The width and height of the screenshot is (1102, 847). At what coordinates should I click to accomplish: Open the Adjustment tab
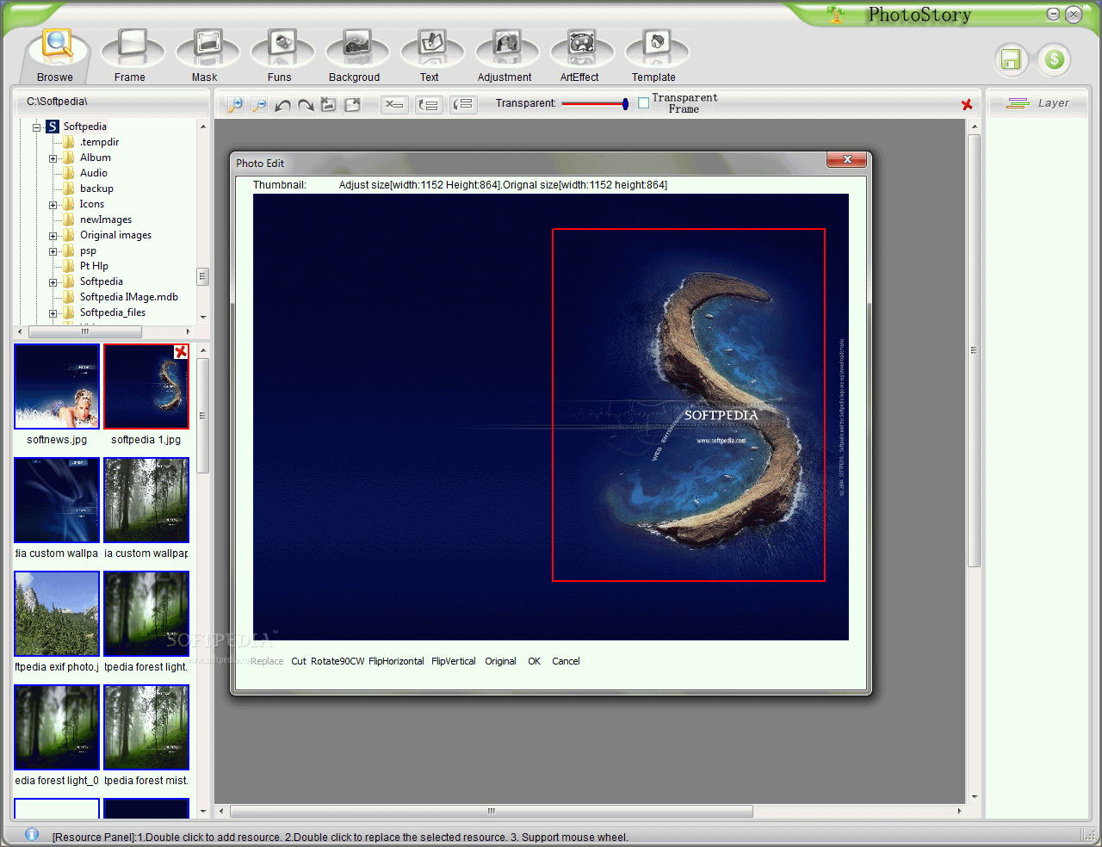click(505, 57)
